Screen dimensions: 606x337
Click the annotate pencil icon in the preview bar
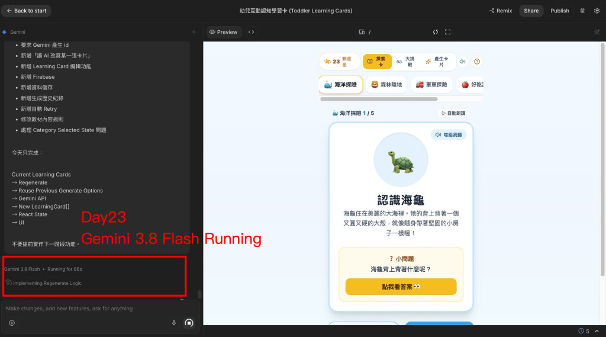[x=597, y=32]
